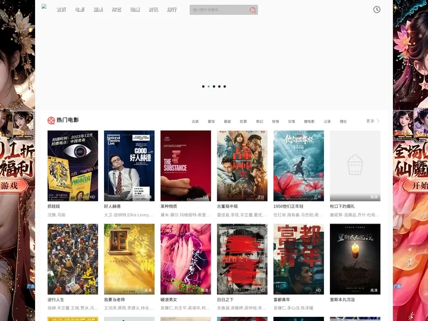Click the 白日之下 title text

225,300
